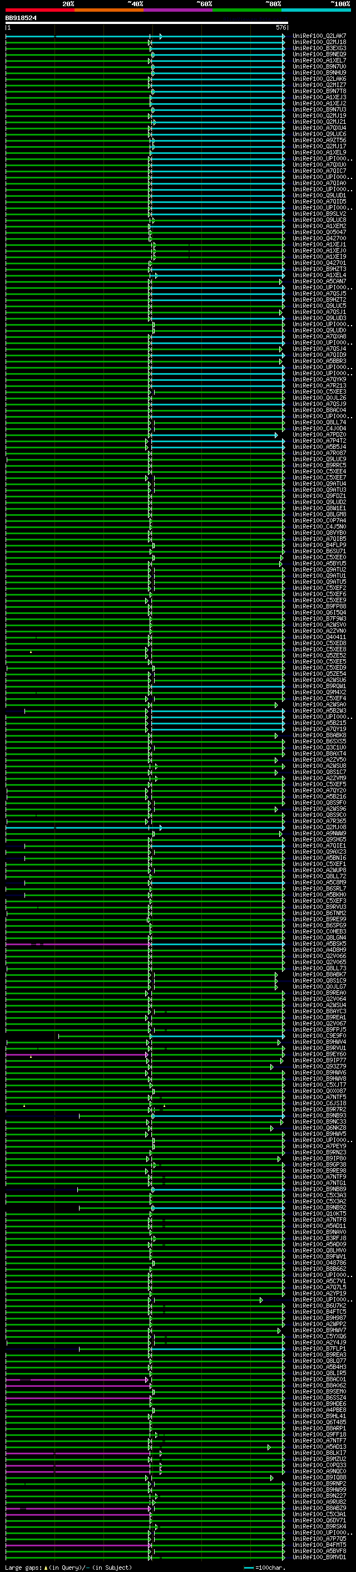Select the UniRef100_B9N7U3 label
Image resolution: width=356 pixels, height=1572 pixels.
click(319, 110)
